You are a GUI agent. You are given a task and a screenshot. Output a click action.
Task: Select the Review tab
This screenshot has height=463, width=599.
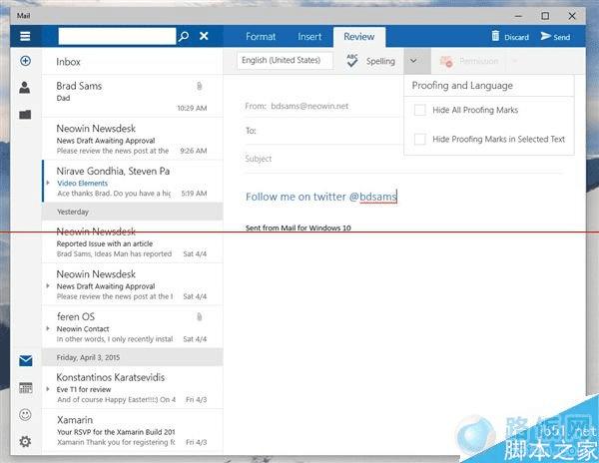point(359,37)
